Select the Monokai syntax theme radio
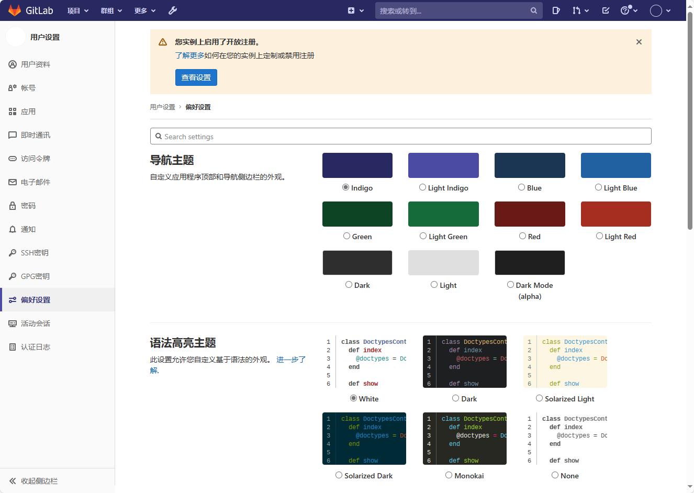 449,475
